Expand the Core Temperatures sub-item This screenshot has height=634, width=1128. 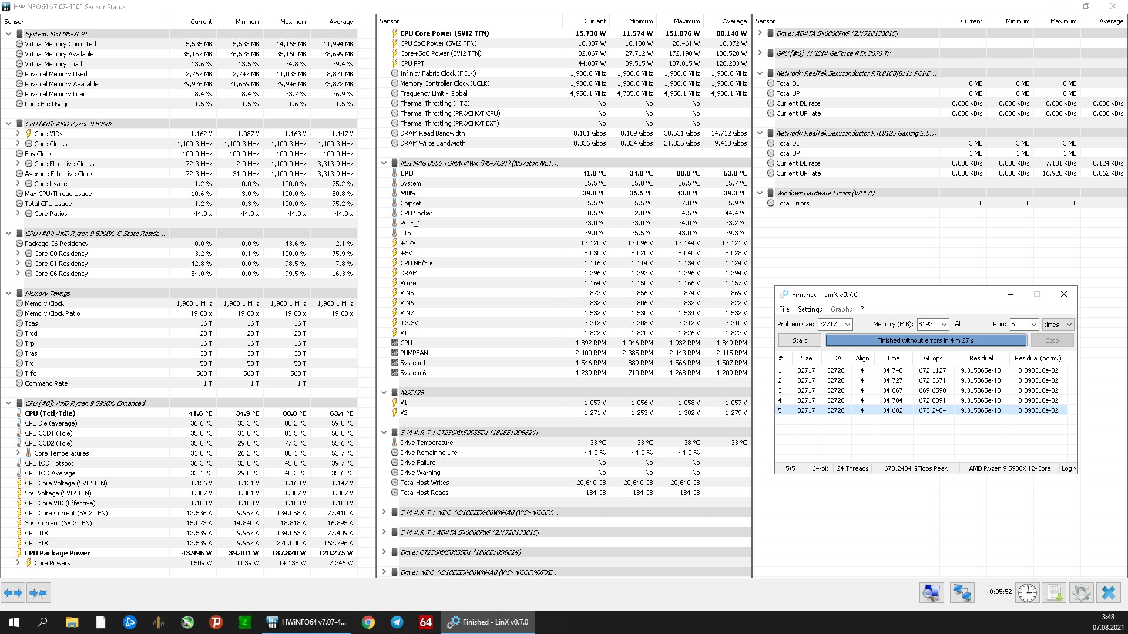pos(18,453)
